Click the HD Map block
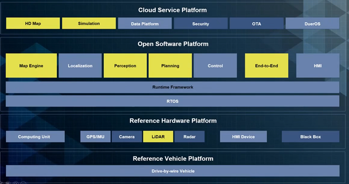The image size is (349, 184). click(x=33, y=23)
